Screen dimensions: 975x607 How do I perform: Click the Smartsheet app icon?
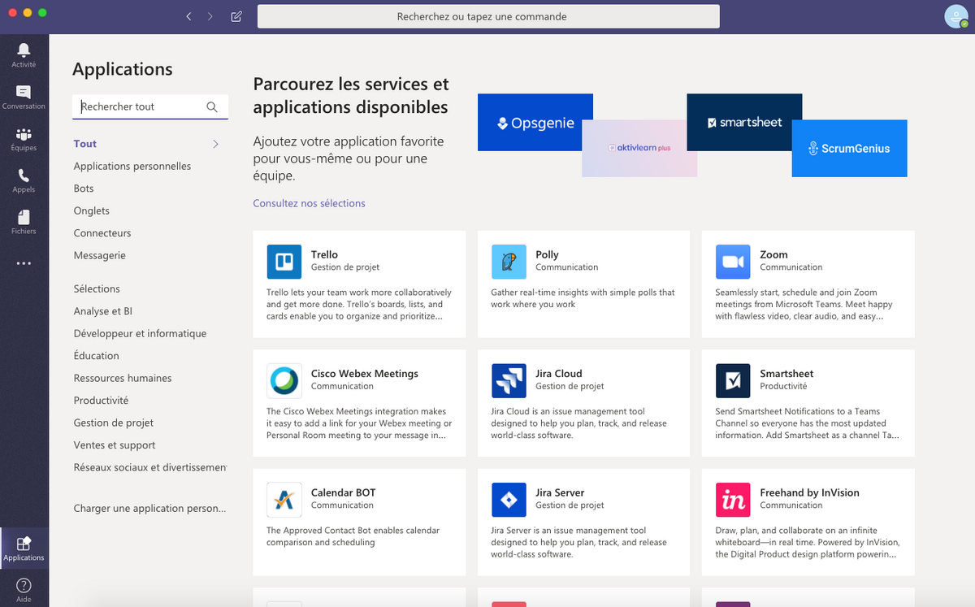733,380
